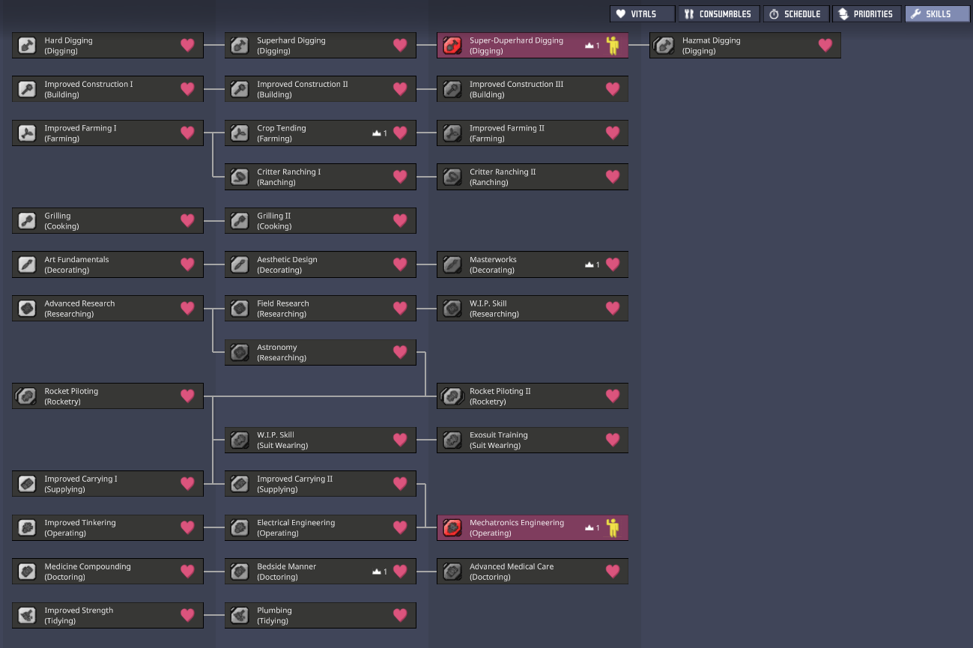Click the Rocket Piloting II skill icon
This screenshot has width=973, height=648.
452,396
